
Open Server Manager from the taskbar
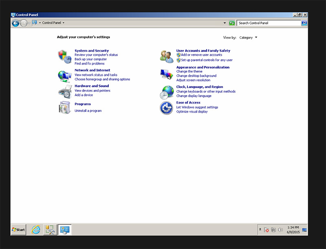[50, 230]
